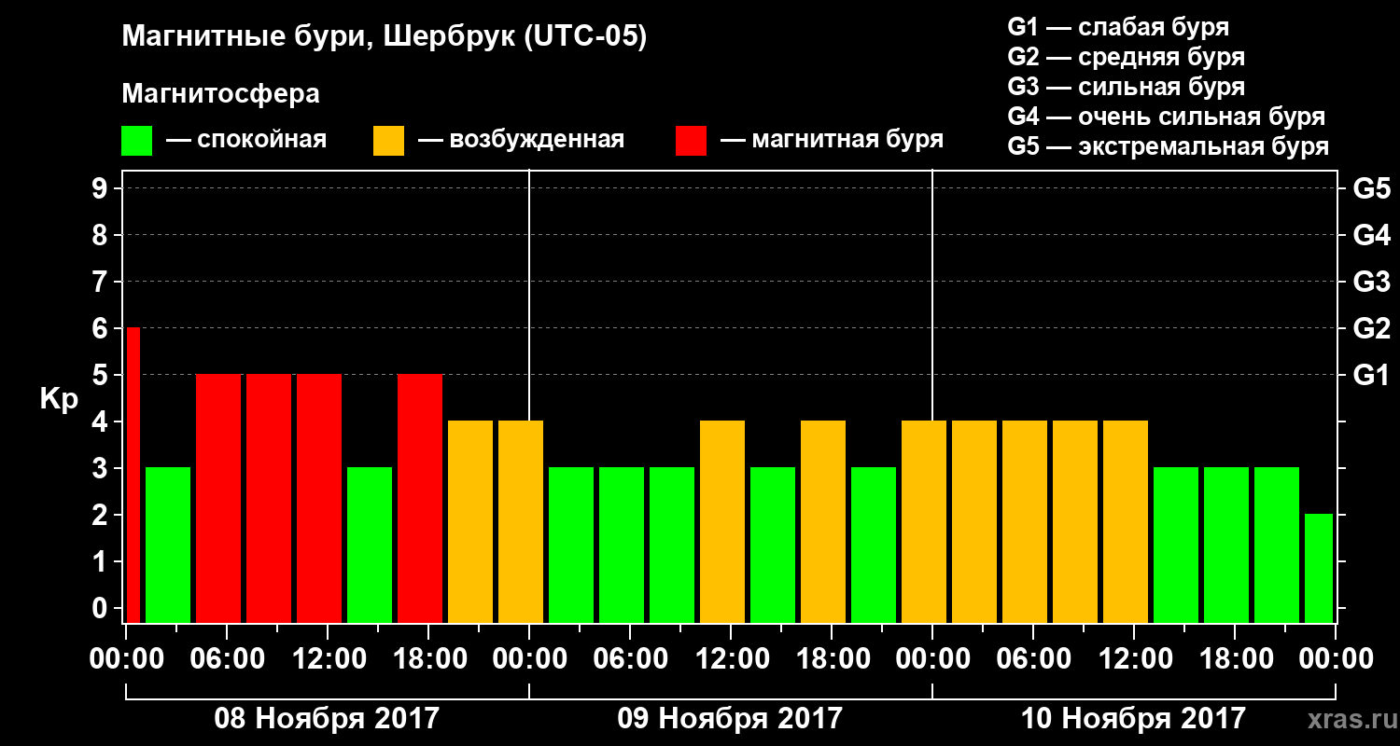The width and height of the screenshot is (1400, 746).
Task: Click the right-axis 'G2' label
Action: pyautogui.click(x=1371, y=329)
